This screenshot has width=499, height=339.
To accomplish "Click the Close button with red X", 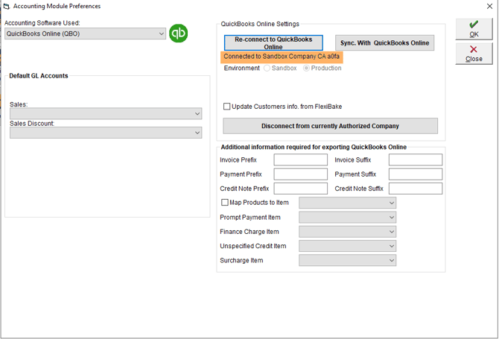I will coord(474,54).
